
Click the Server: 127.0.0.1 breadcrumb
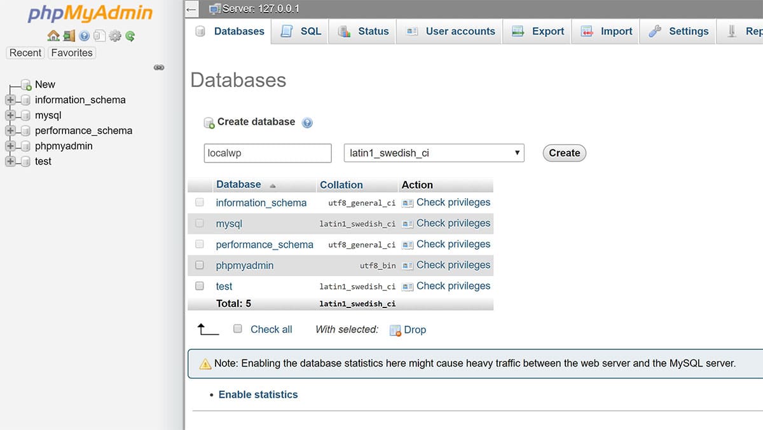[261, 9]
